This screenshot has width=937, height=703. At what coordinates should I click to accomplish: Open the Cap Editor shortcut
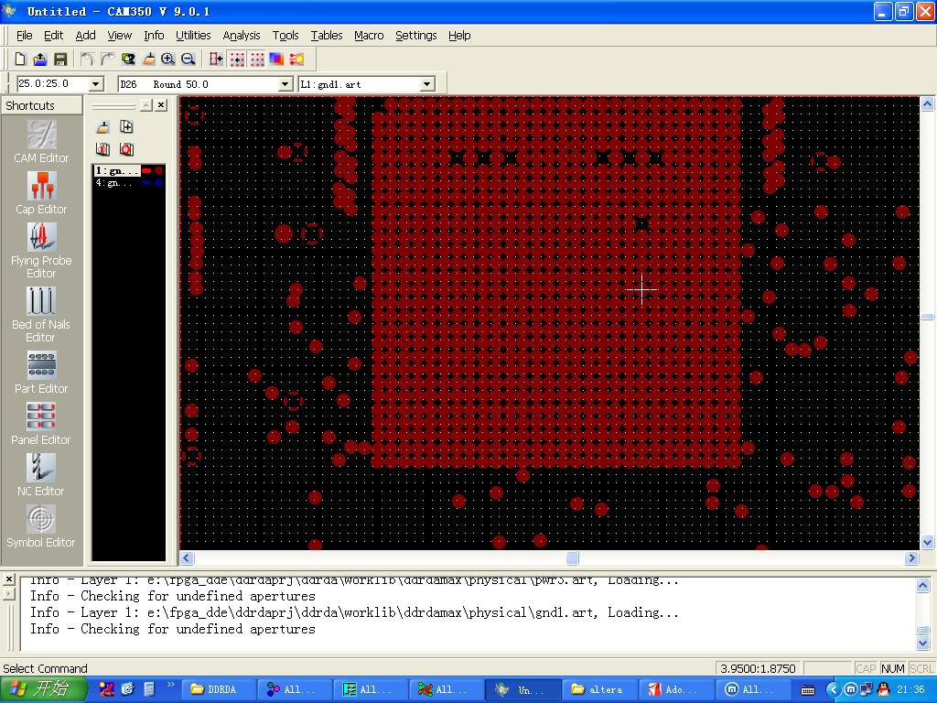[x=41, y=192]
